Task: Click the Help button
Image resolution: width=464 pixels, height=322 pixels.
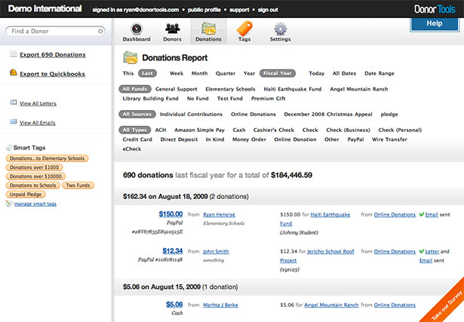Action: pos(435,24)
